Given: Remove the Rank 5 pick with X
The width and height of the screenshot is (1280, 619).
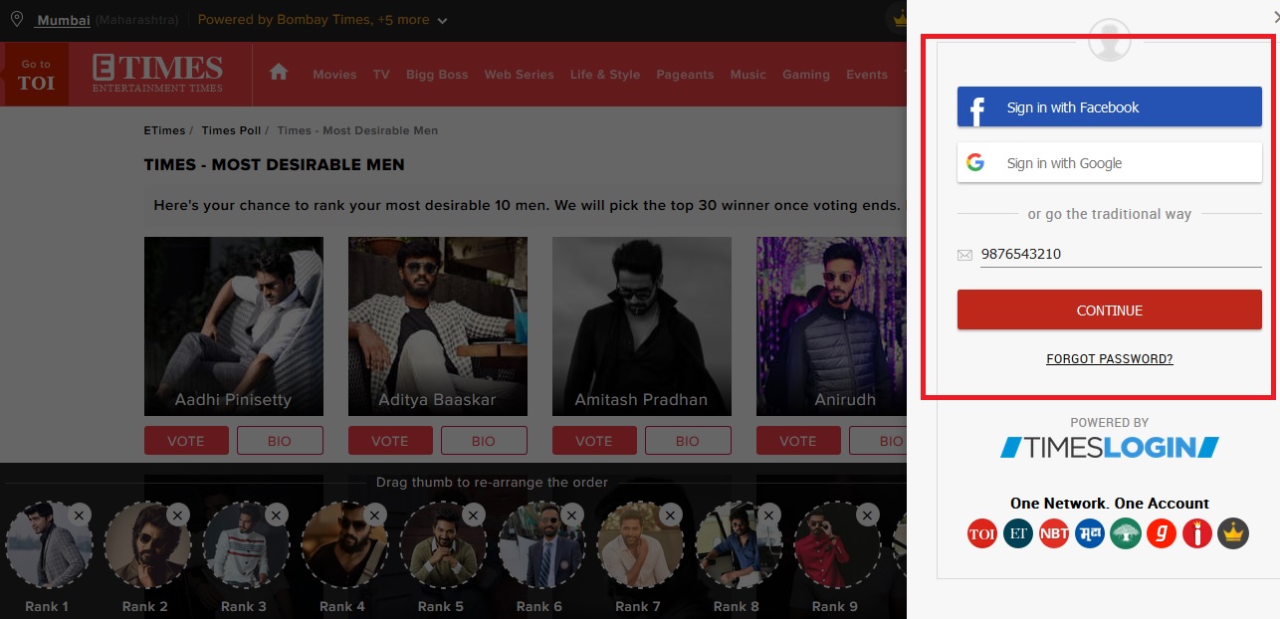Looking at the screenshot, I should [474, 515].
